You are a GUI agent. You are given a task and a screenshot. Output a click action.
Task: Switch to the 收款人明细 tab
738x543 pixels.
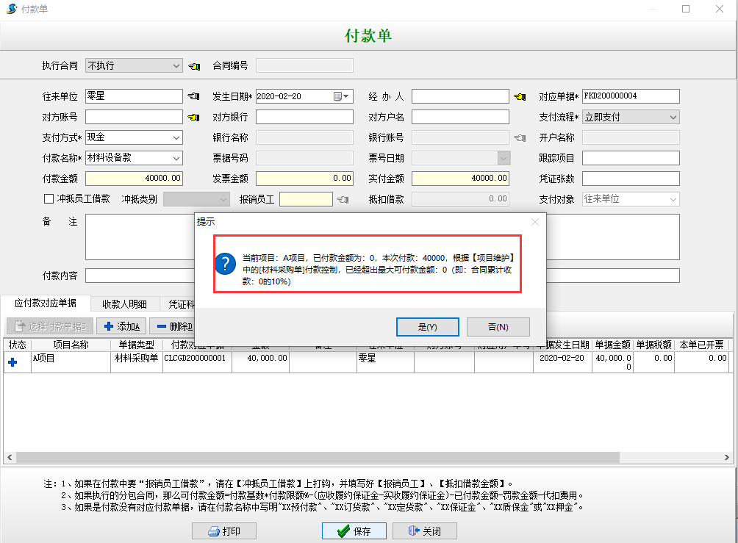[124, 304]
